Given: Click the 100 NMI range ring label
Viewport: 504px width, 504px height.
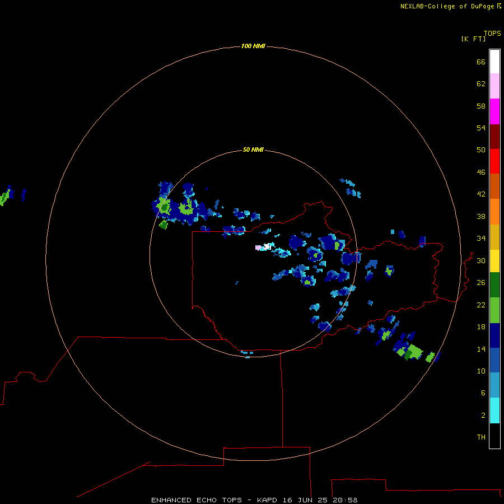Looking at the screenshot, I should point(253,46).
